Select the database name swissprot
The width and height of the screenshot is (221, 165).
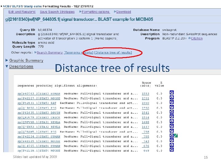tap(169, 30)
